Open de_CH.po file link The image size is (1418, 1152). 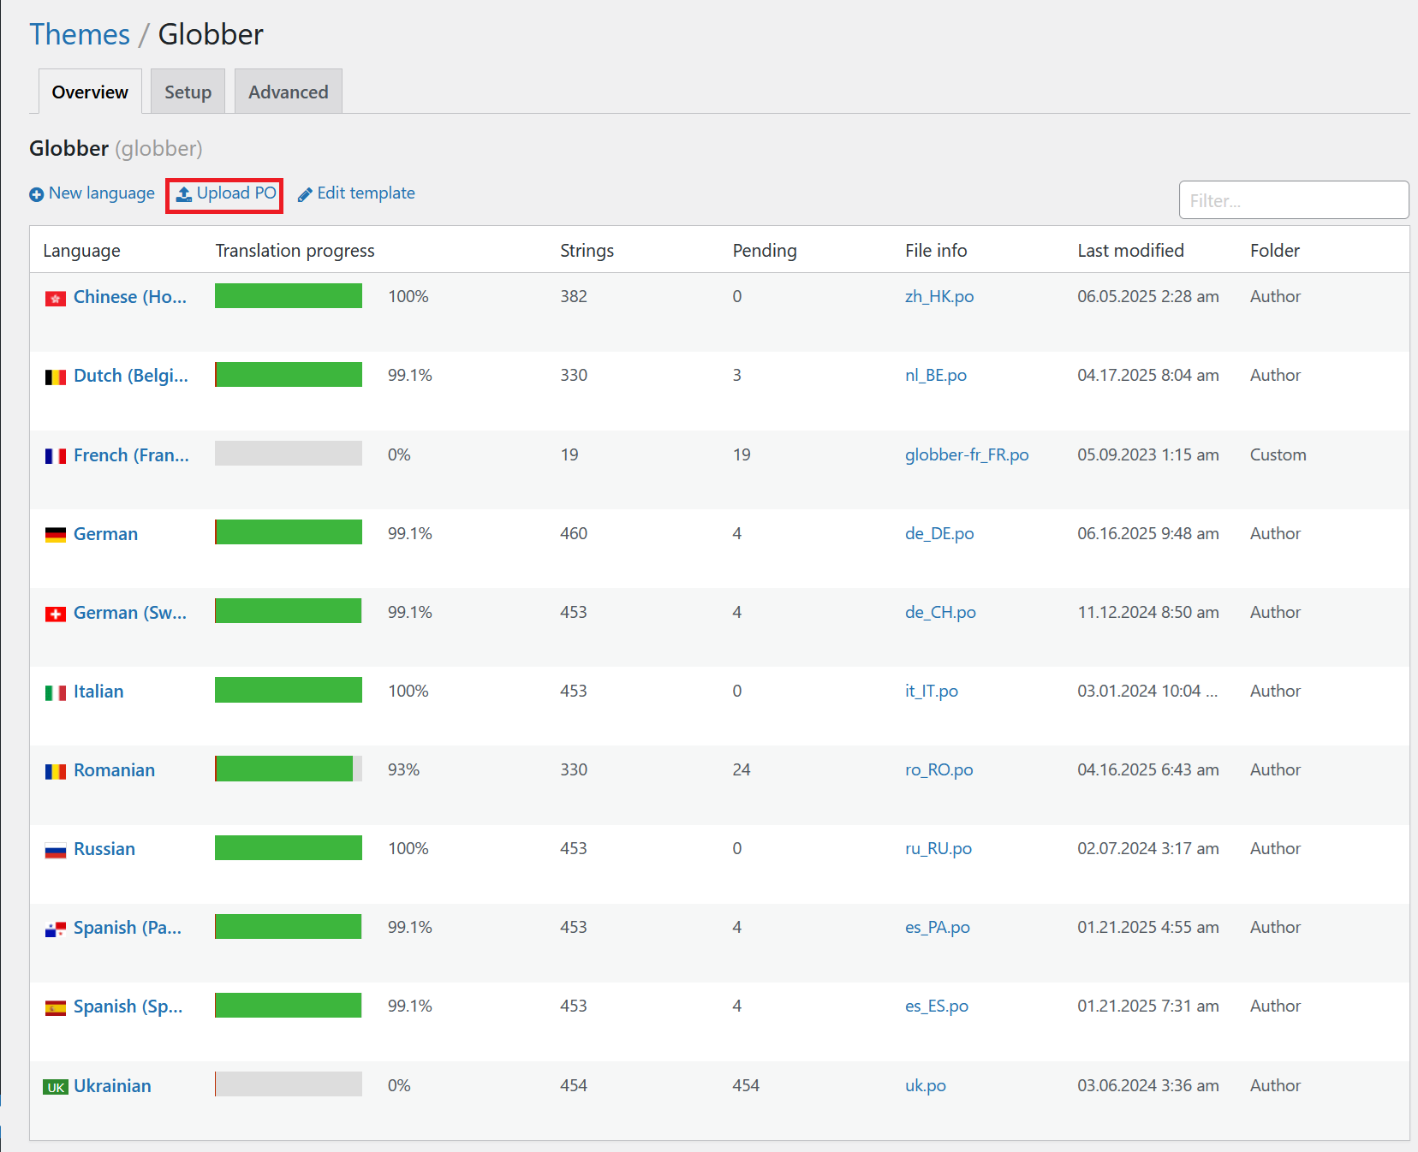tap(940, 612)
